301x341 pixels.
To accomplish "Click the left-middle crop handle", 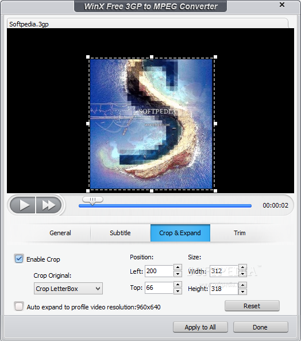I will click(88, 124).
